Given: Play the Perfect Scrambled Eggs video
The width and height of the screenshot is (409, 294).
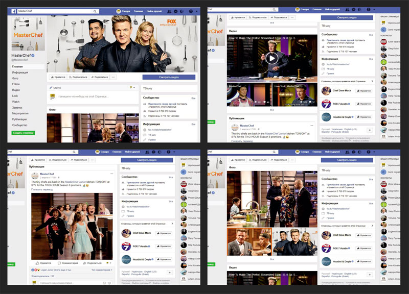Looking at the screenshot, I should pyautogui.click(x=272, y=58).
